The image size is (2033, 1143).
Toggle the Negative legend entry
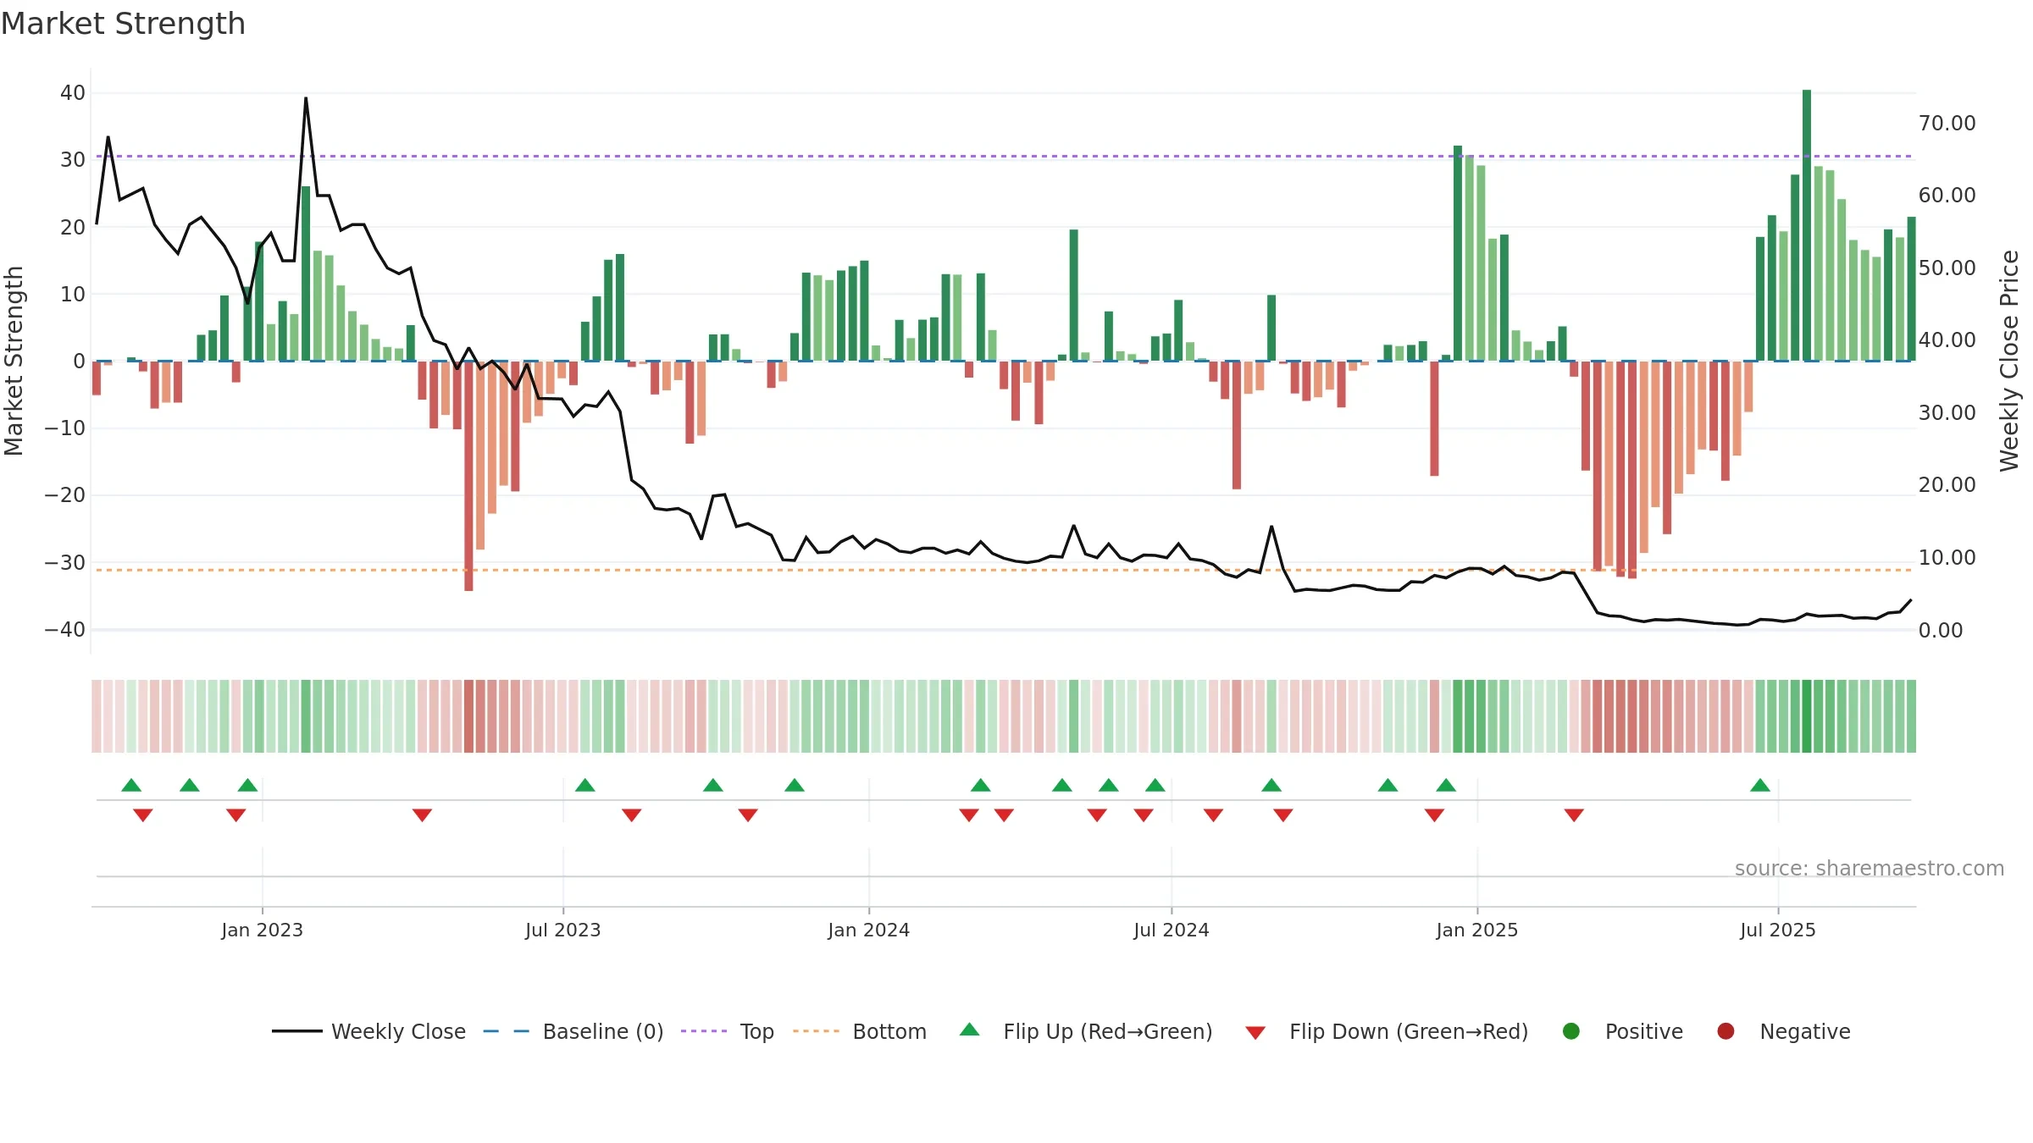pos(1783,1031)
